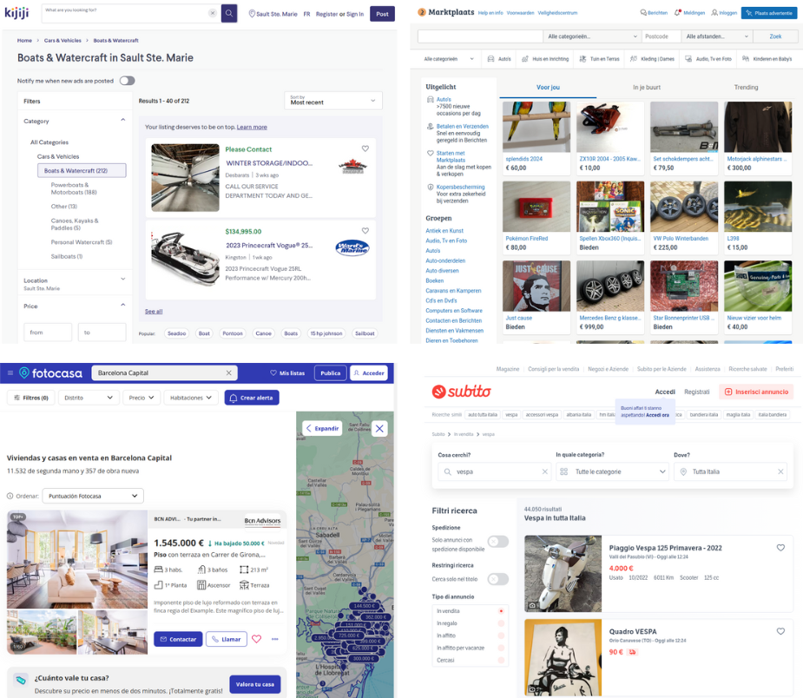Open 'Alle categorieën...' dropdown in Marktplaats search bar
The height and width of the screenshot is (698, 803).
click(x=593, y=36)
